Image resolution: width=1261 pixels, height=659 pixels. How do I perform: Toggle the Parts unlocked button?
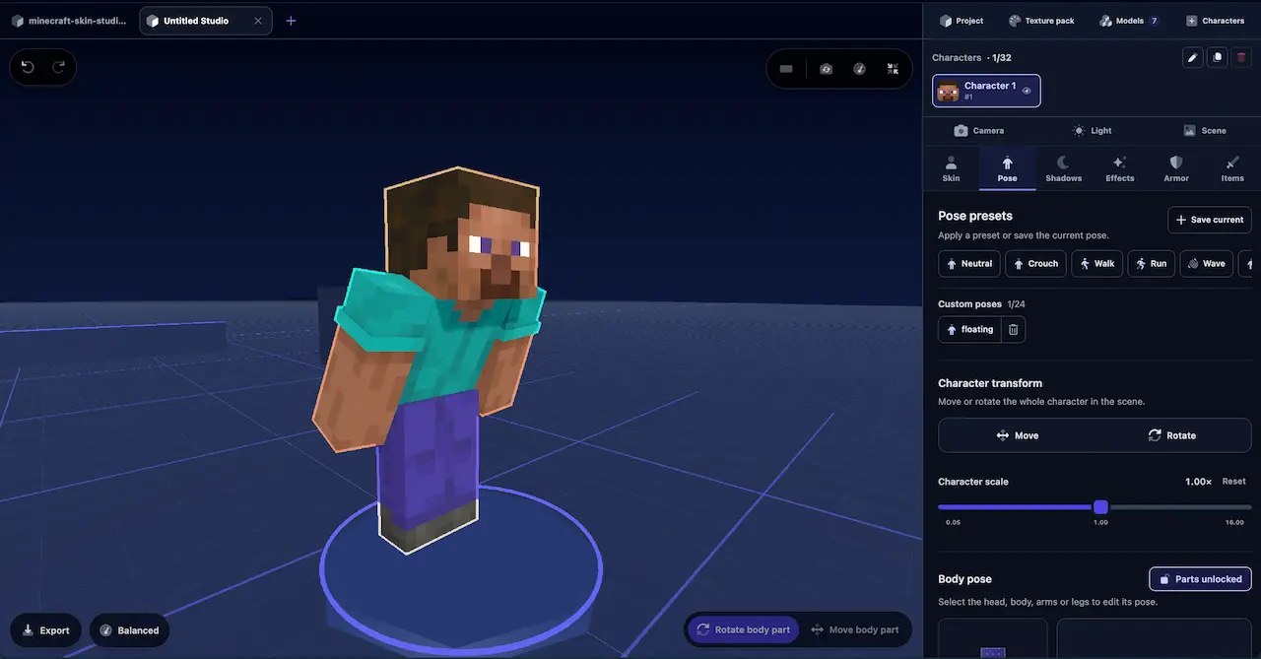[x=1200, y=579]
